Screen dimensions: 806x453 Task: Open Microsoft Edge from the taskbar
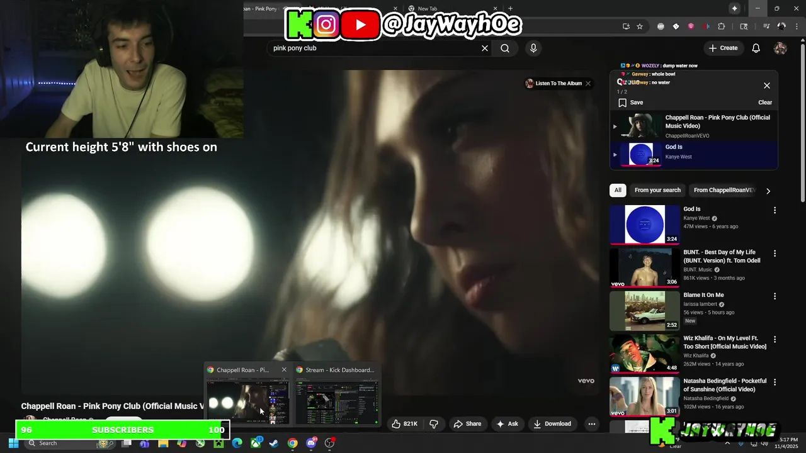click(x=237, y=443)
